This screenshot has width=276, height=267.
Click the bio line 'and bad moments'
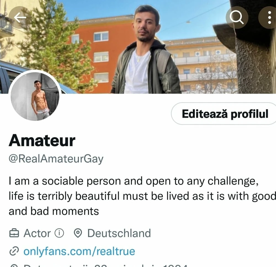(54, 211)
